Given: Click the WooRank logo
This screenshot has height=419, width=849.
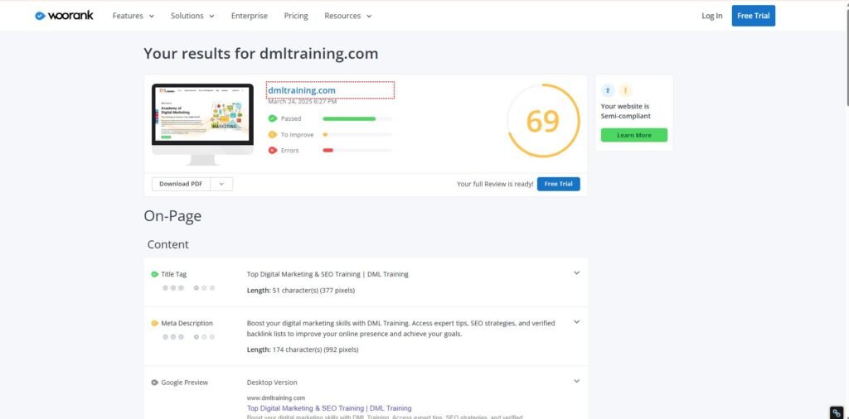Looking at the screenshot, I should (x=64, y=16).
